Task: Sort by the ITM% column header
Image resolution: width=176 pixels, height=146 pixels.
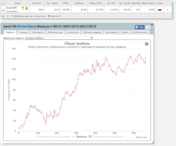Action: [66, 3]
